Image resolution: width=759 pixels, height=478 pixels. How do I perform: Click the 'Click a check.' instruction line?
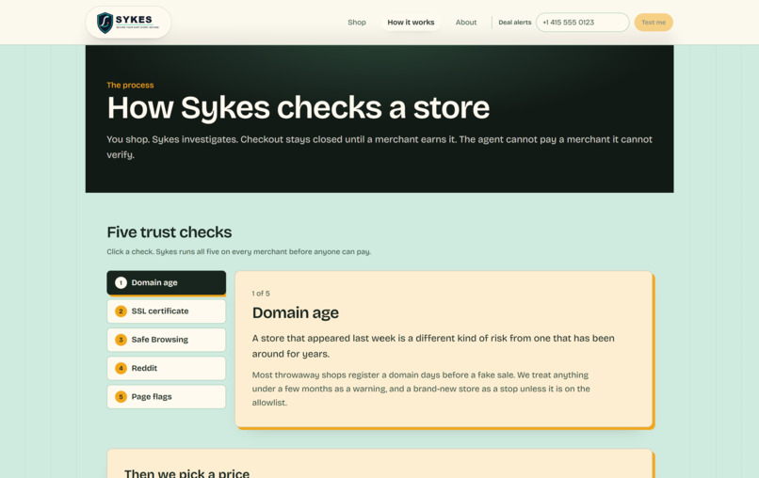(239, 251)
